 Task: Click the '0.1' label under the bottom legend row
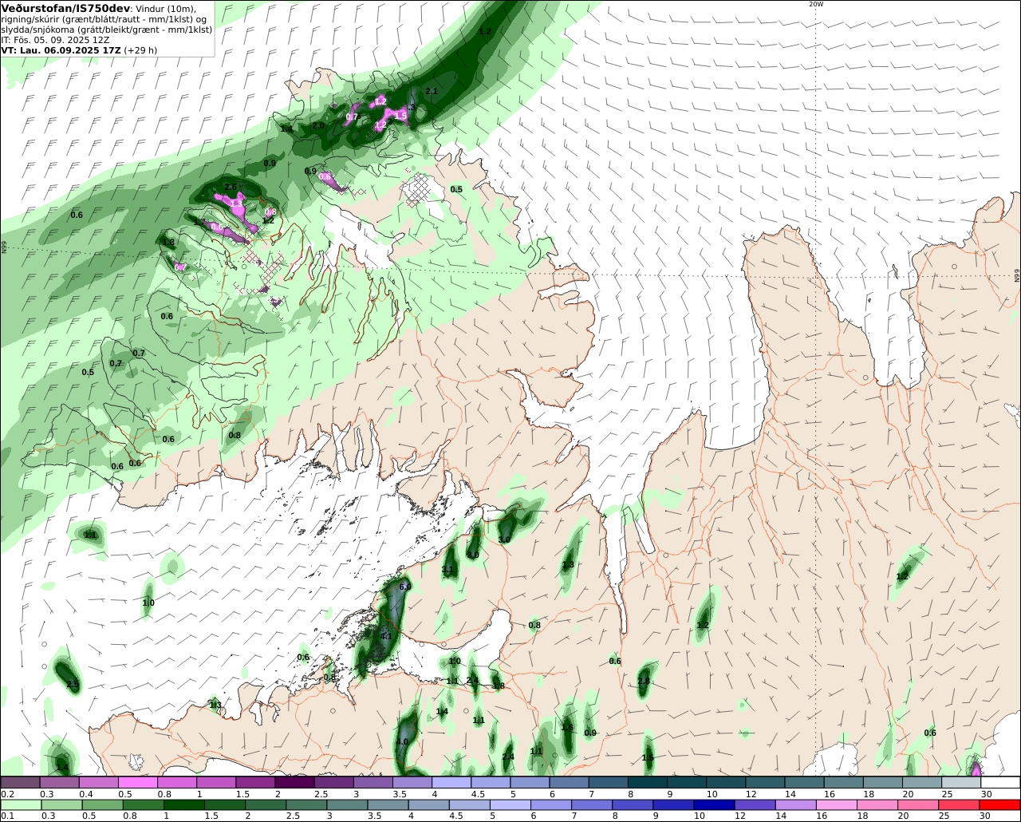coord(7,816)
